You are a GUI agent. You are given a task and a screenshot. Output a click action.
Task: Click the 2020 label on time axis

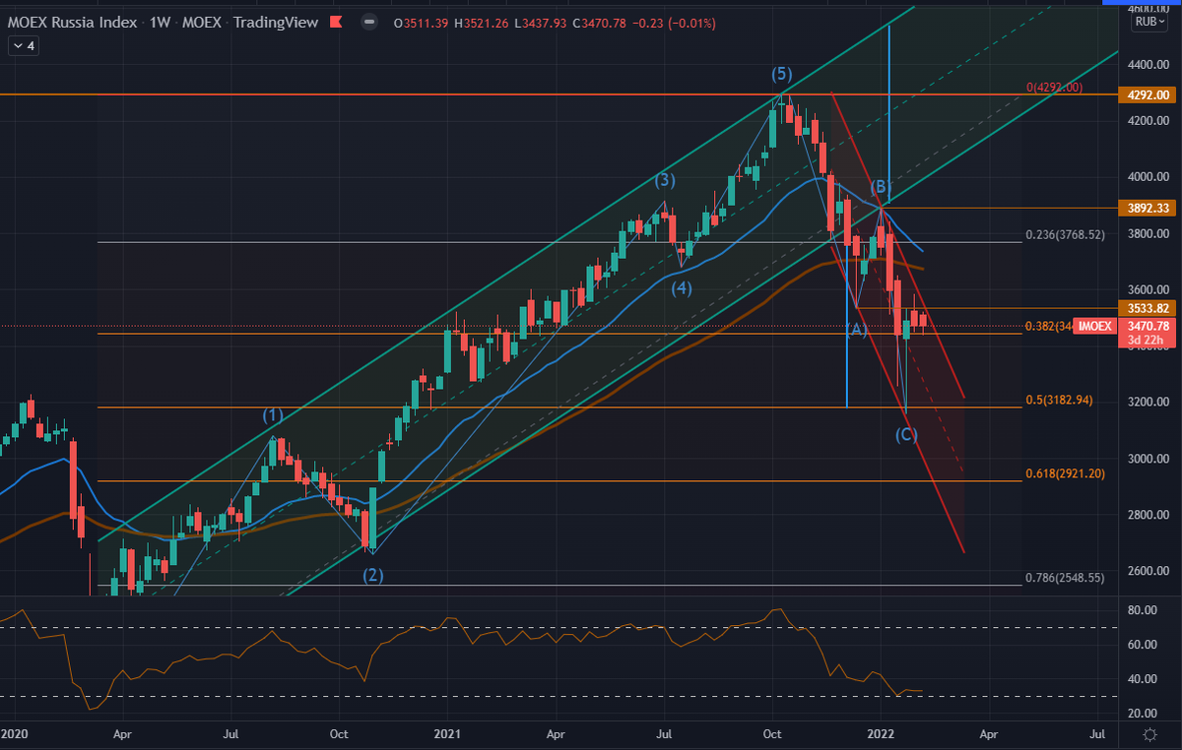(15, 734)
